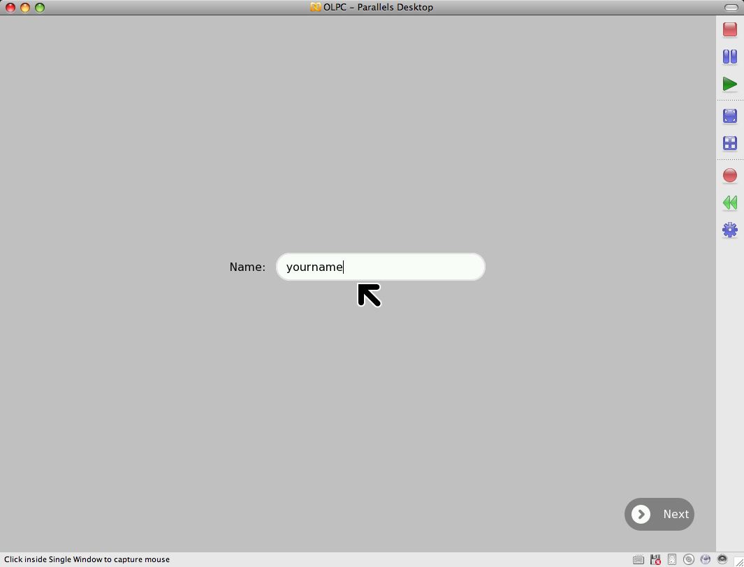Click the Next button

pyautogui.click(x=659, y=514)
